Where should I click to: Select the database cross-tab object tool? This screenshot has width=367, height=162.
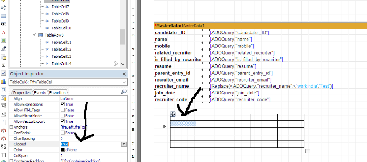tap(4, 98)
